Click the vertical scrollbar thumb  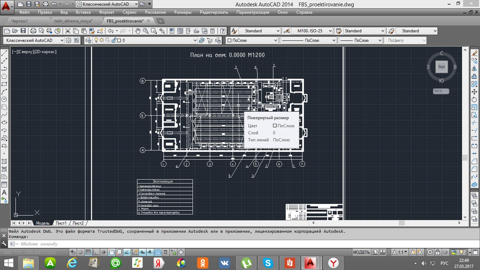[x=465, y=158]
